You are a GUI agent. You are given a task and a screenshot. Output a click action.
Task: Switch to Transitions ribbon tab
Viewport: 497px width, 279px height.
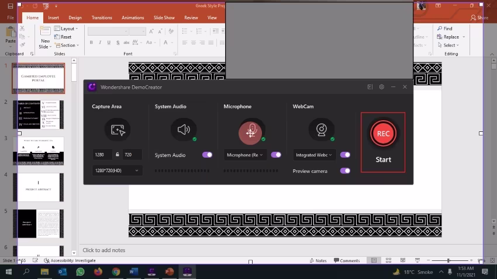[x=102, y=18]
